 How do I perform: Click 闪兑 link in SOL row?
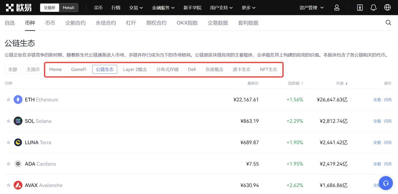pos(388,121)
